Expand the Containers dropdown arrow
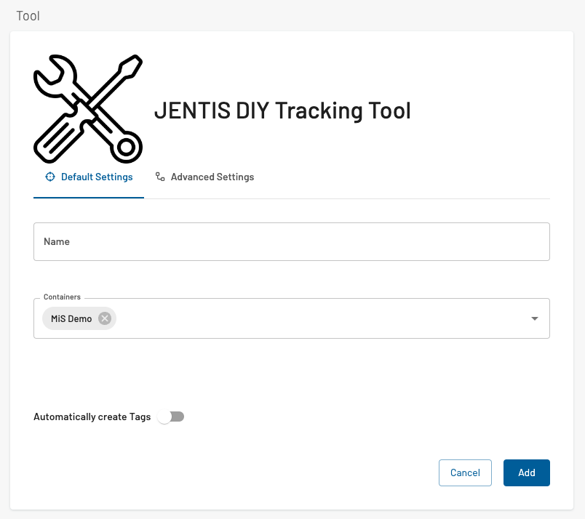Viewport: 585px width, 519px height. tap(535, 318)
